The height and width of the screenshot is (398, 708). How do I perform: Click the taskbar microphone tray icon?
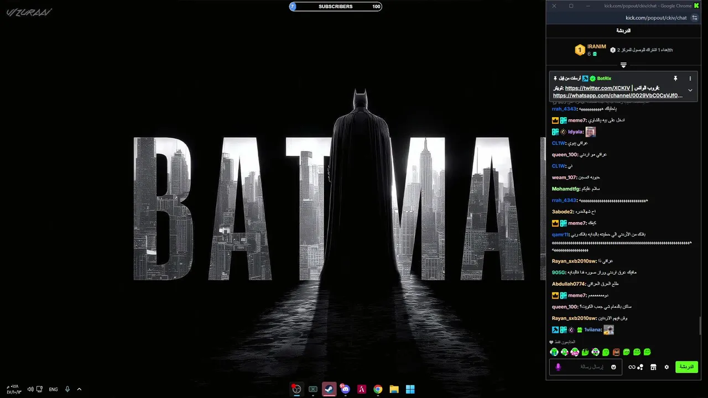67,389
